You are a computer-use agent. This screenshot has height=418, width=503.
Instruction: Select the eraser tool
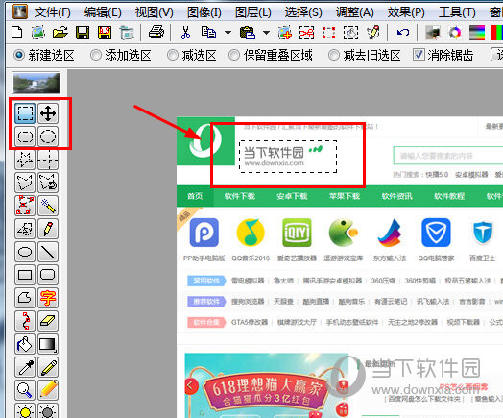(x=48, y=321)
